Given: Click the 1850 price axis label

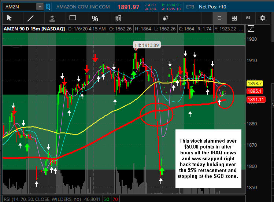Looking at the screenshot, I should [x=252, y=187].
